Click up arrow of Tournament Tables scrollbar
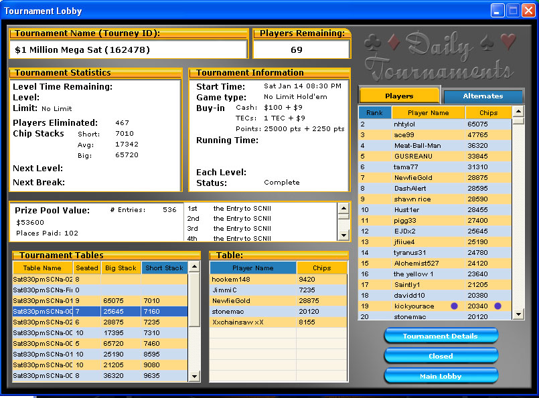The height and width of the screenshot is (398, 539). point(194,267)
